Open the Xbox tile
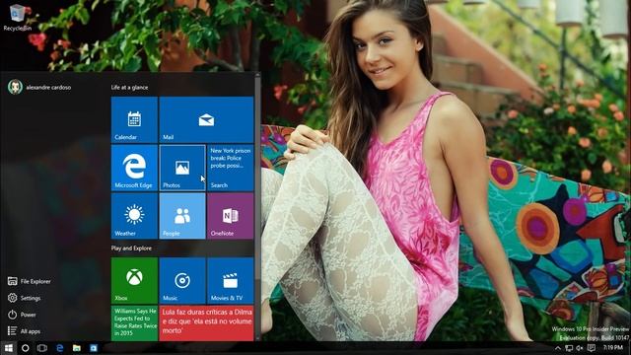Screen dimensions: 631x355 coord(134,280)
